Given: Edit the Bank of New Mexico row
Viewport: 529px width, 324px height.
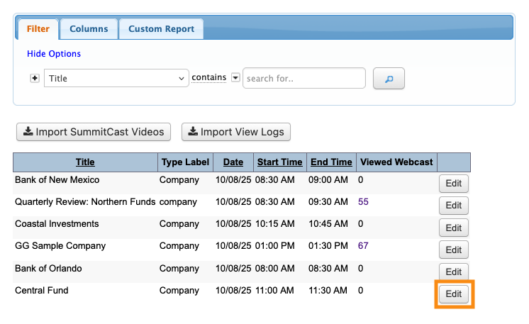Looking at the screenshot, I should click(x=453, y=184).
